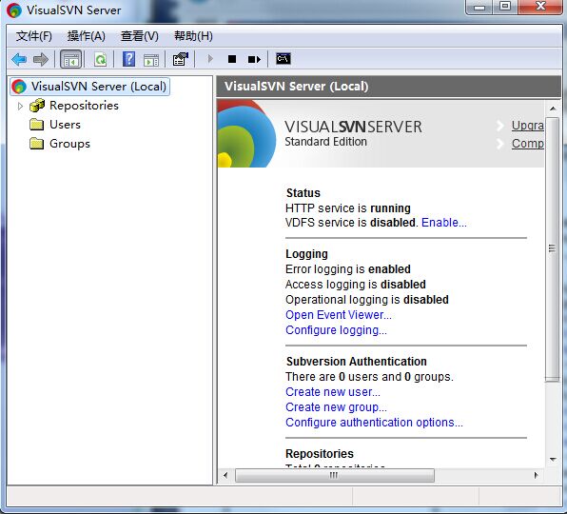Go back with the blue arrow
The image size is (567, 514).
19,59
